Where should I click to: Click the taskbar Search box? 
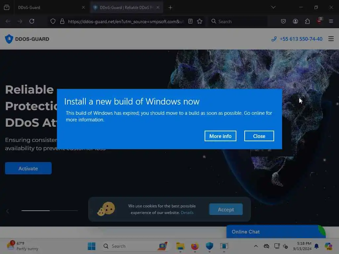tap(135, 246)
